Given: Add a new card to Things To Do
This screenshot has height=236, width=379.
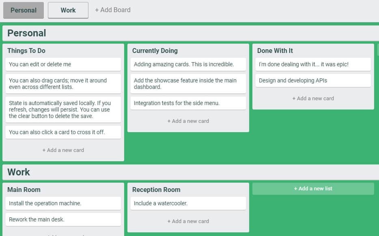Looking at the screenshot, I should (63, 150).
